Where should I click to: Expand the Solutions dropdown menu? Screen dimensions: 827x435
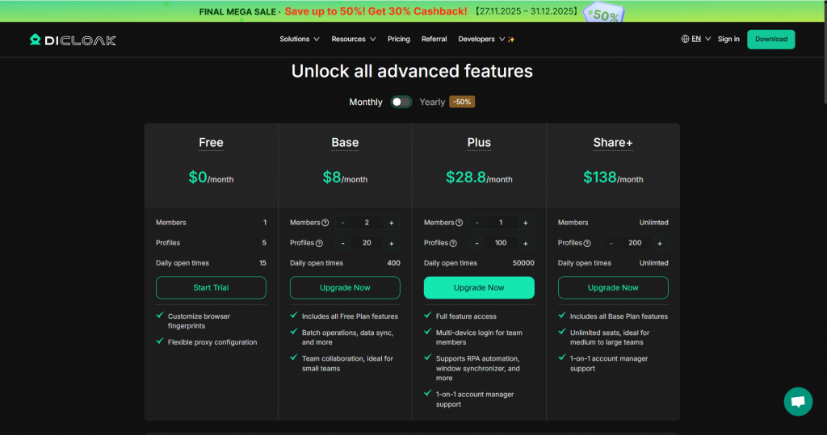click(x=299, y=39)
